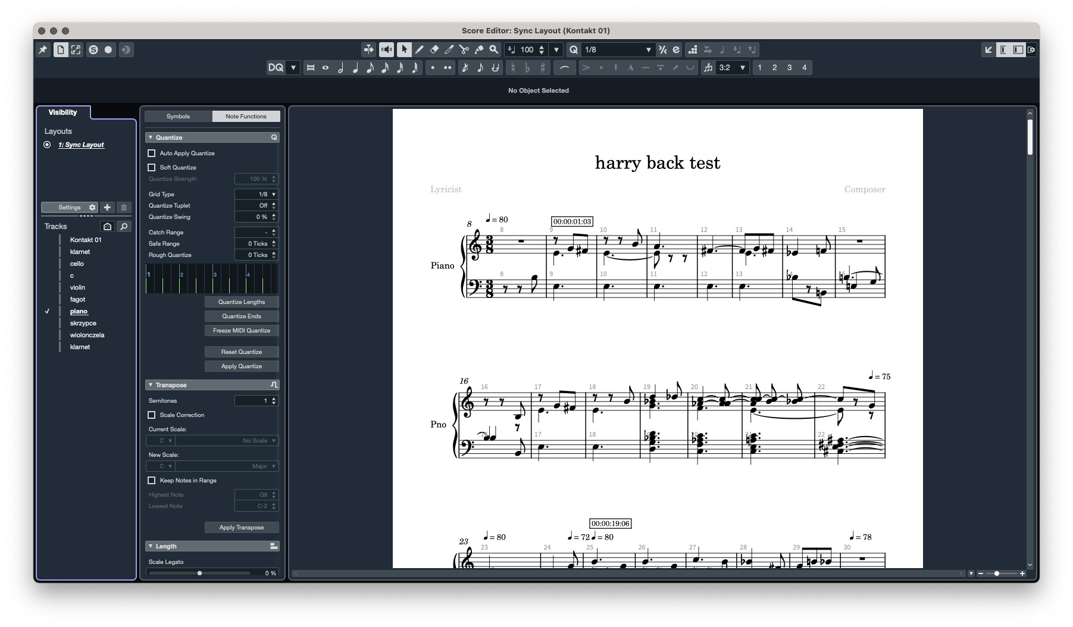Toggle visibility check for piano track
Viewport: 1073px width, 627px height.
coord(47,311)
